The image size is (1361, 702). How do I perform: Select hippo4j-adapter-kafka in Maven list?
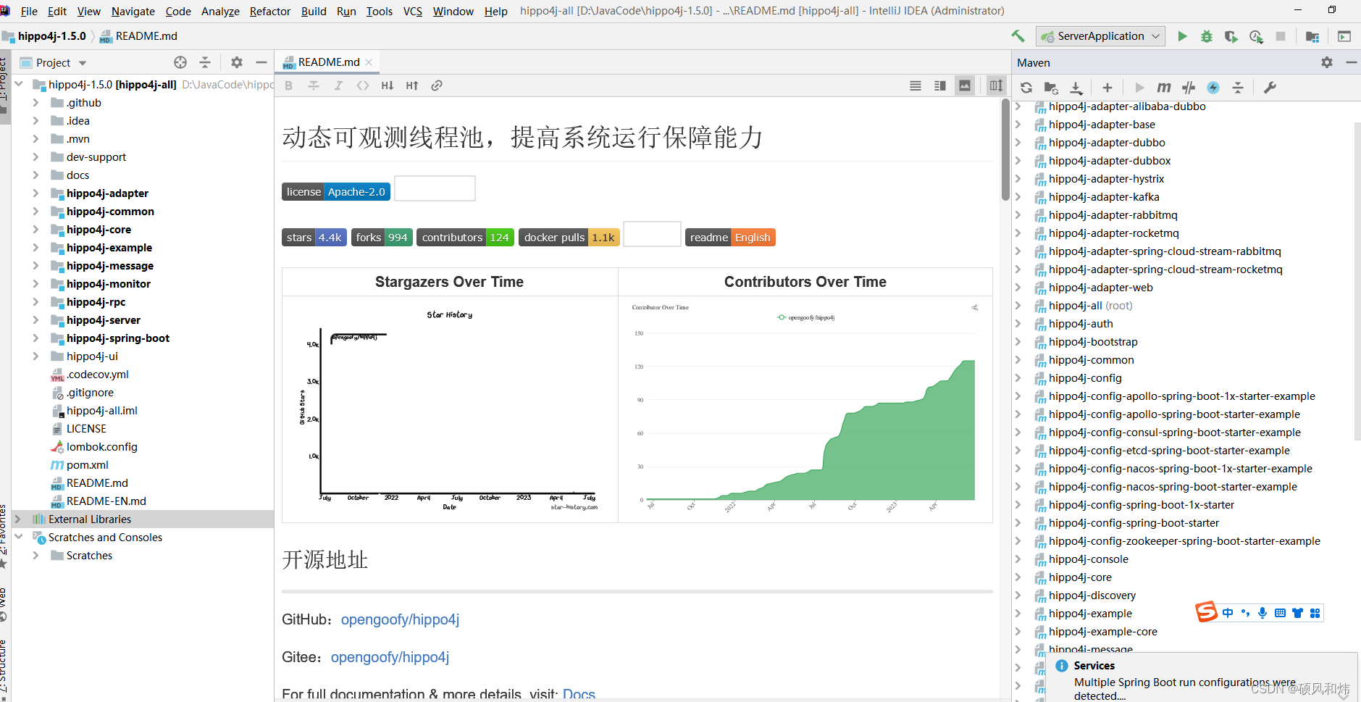tap(1104, 197)
